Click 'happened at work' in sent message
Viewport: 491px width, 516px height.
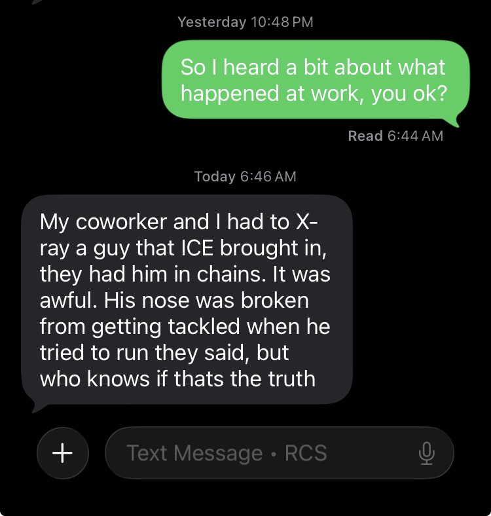272,94
